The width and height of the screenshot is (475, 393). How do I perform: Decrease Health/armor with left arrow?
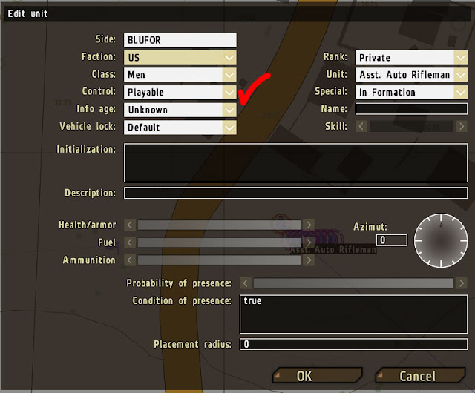click(130, 225)
